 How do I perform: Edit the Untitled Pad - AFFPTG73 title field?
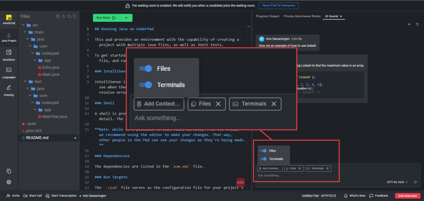tap(321, 196)
